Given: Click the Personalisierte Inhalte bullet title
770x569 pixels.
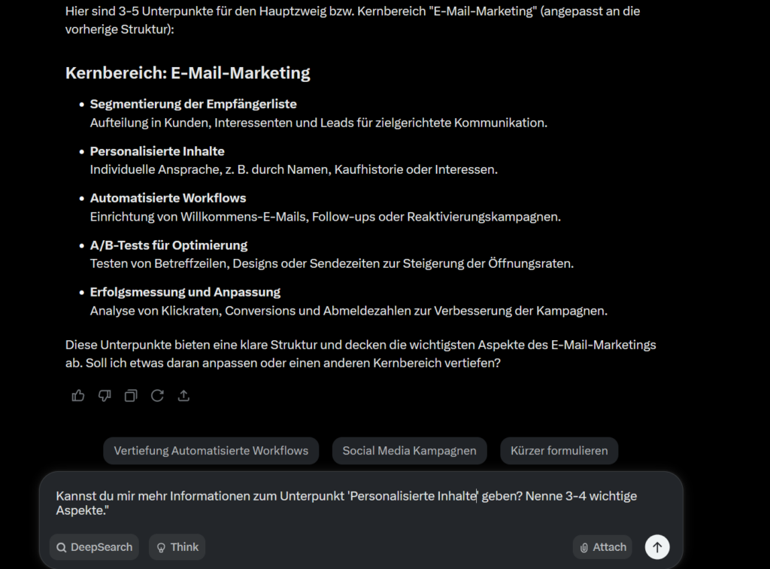Looking at the screenshot, I should point(157,151).
